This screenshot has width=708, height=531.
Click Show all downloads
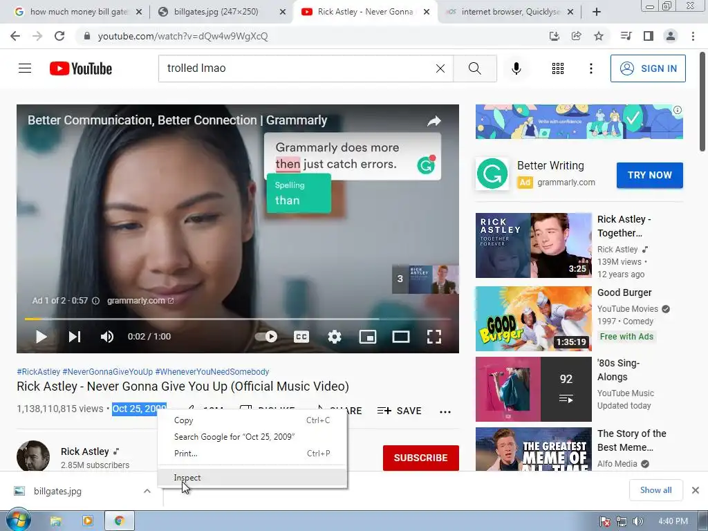[655, 490]
